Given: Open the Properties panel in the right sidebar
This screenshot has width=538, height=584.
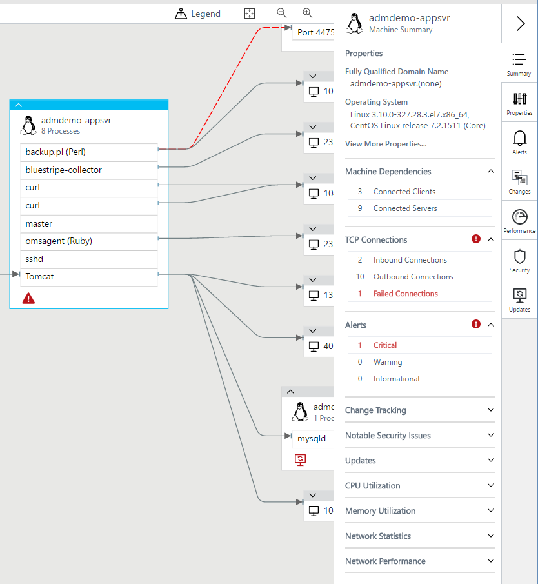Looking at the screenshot, I should pyautogui.click(x=519, y=105).
